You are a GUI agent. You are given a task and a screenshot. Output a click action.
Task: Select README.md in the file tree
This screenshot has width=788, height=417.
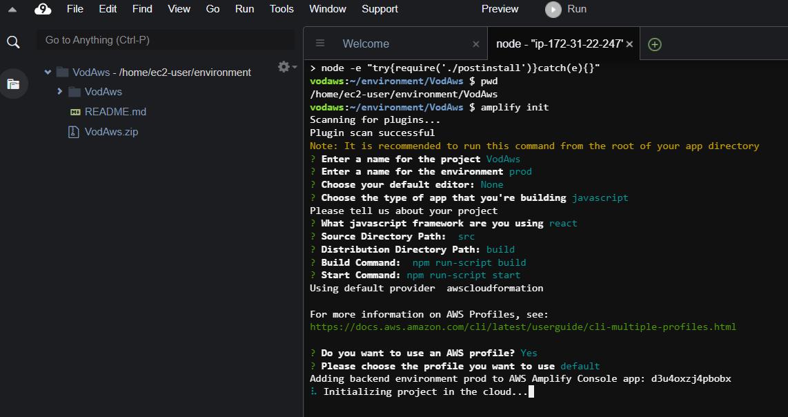(115, 112)
